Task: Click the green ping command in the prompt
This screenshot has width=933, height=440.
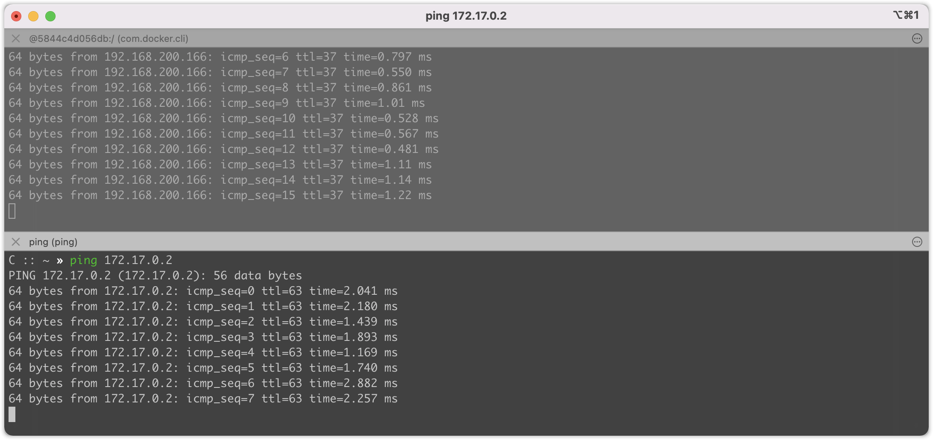Action: point(83,260)
